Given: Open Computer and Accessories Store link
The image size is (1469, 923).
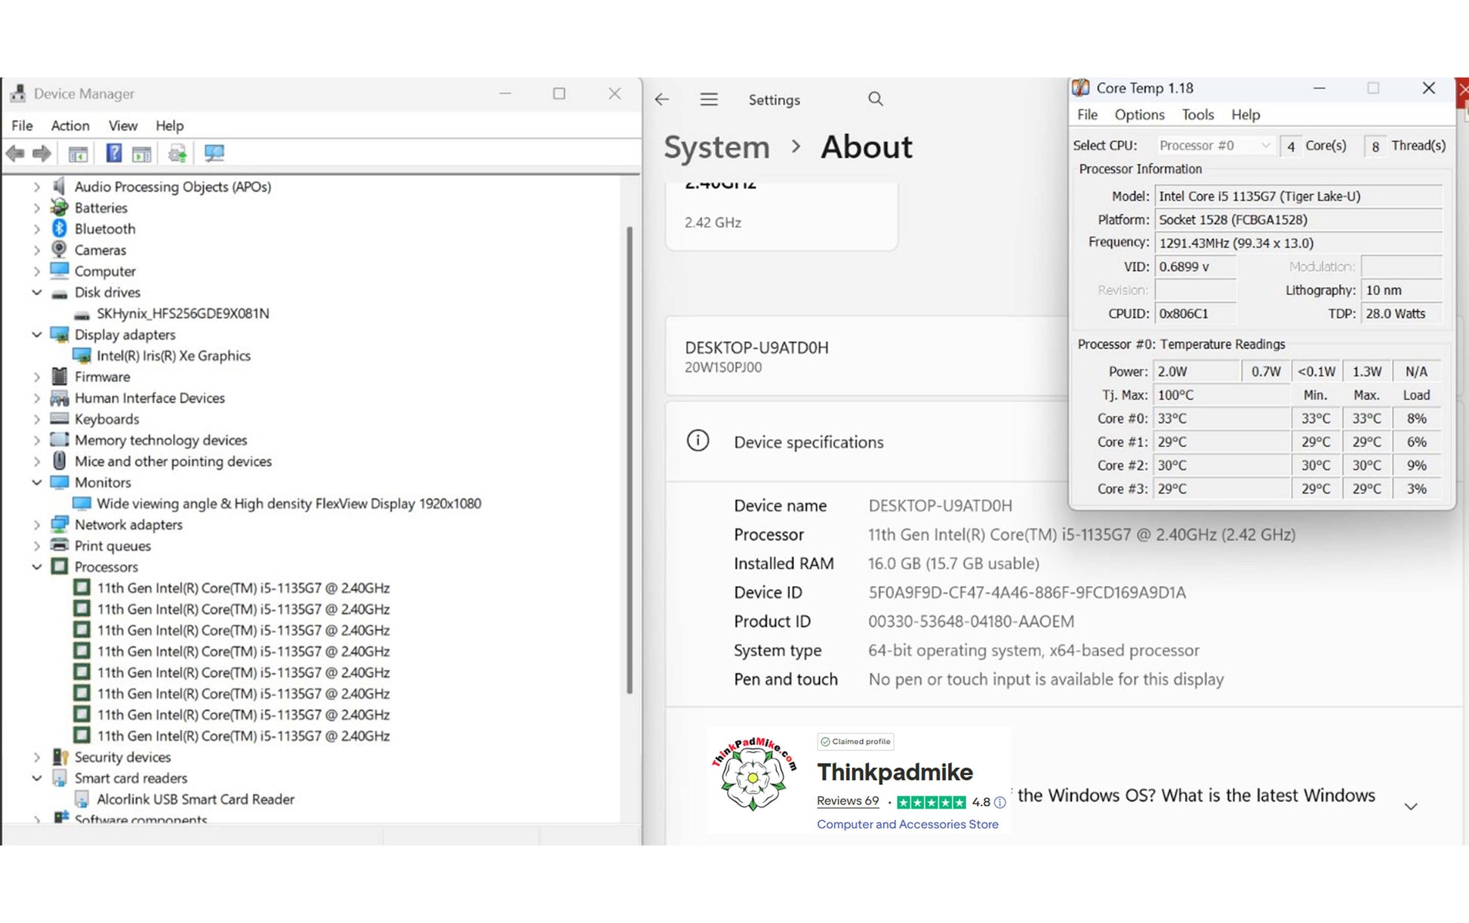Looking at the screenshot, I should (x=907, y=824).
